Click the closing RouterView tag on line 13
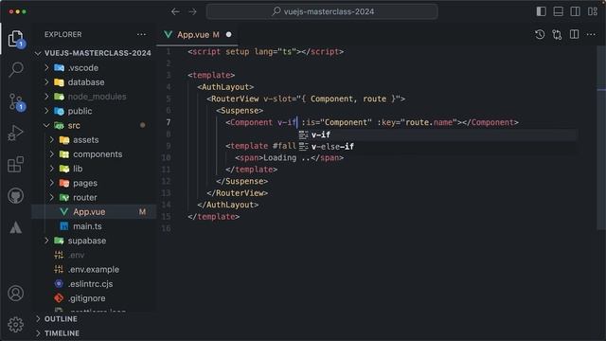Image resolution: width=606 pixels, height=341 pixels. tap(237, 193)
